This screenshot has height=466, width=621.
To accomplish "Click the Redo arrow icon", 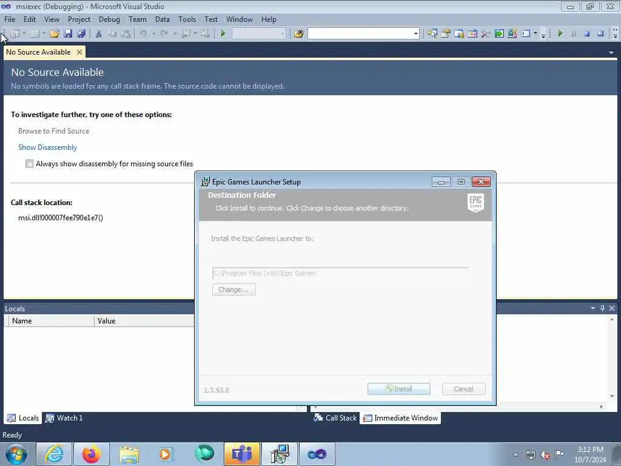I will pos(164,34).
